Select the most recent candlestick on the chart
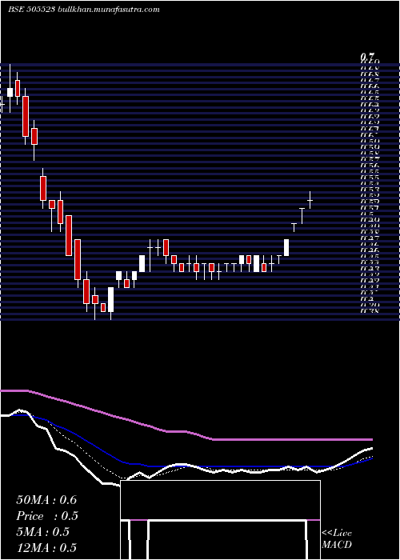Screen dimensions: 400x560 click(x=310, y=200)
